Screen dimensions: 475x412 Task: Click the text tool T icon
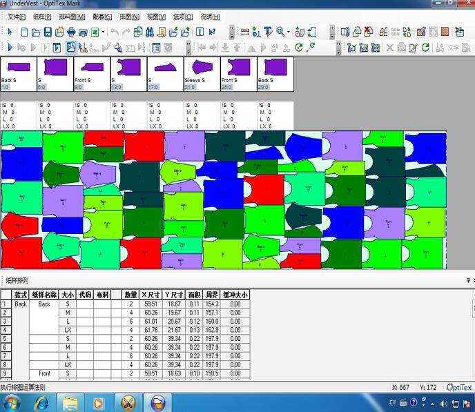pyautogui.click(x=268, y=32)
